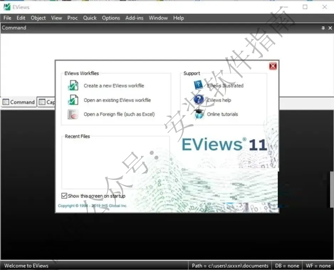This screenshot has height=270, width=334.
Task: Click the foreign file icon
Action: (73, 114)
